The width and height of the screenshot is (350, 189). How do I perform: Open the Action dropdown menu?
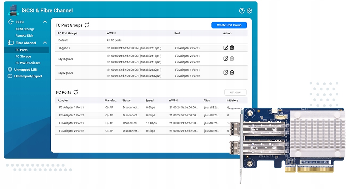click(235, 92)
